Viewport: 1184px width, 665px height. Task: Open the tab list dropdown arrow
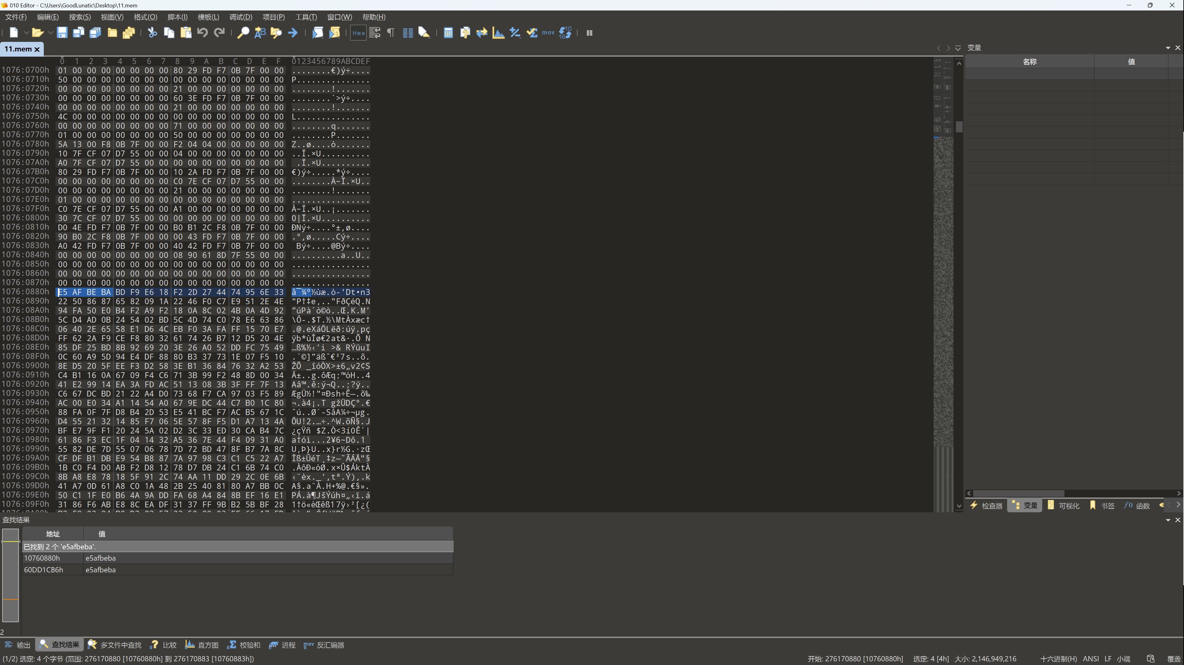point(958,48)
